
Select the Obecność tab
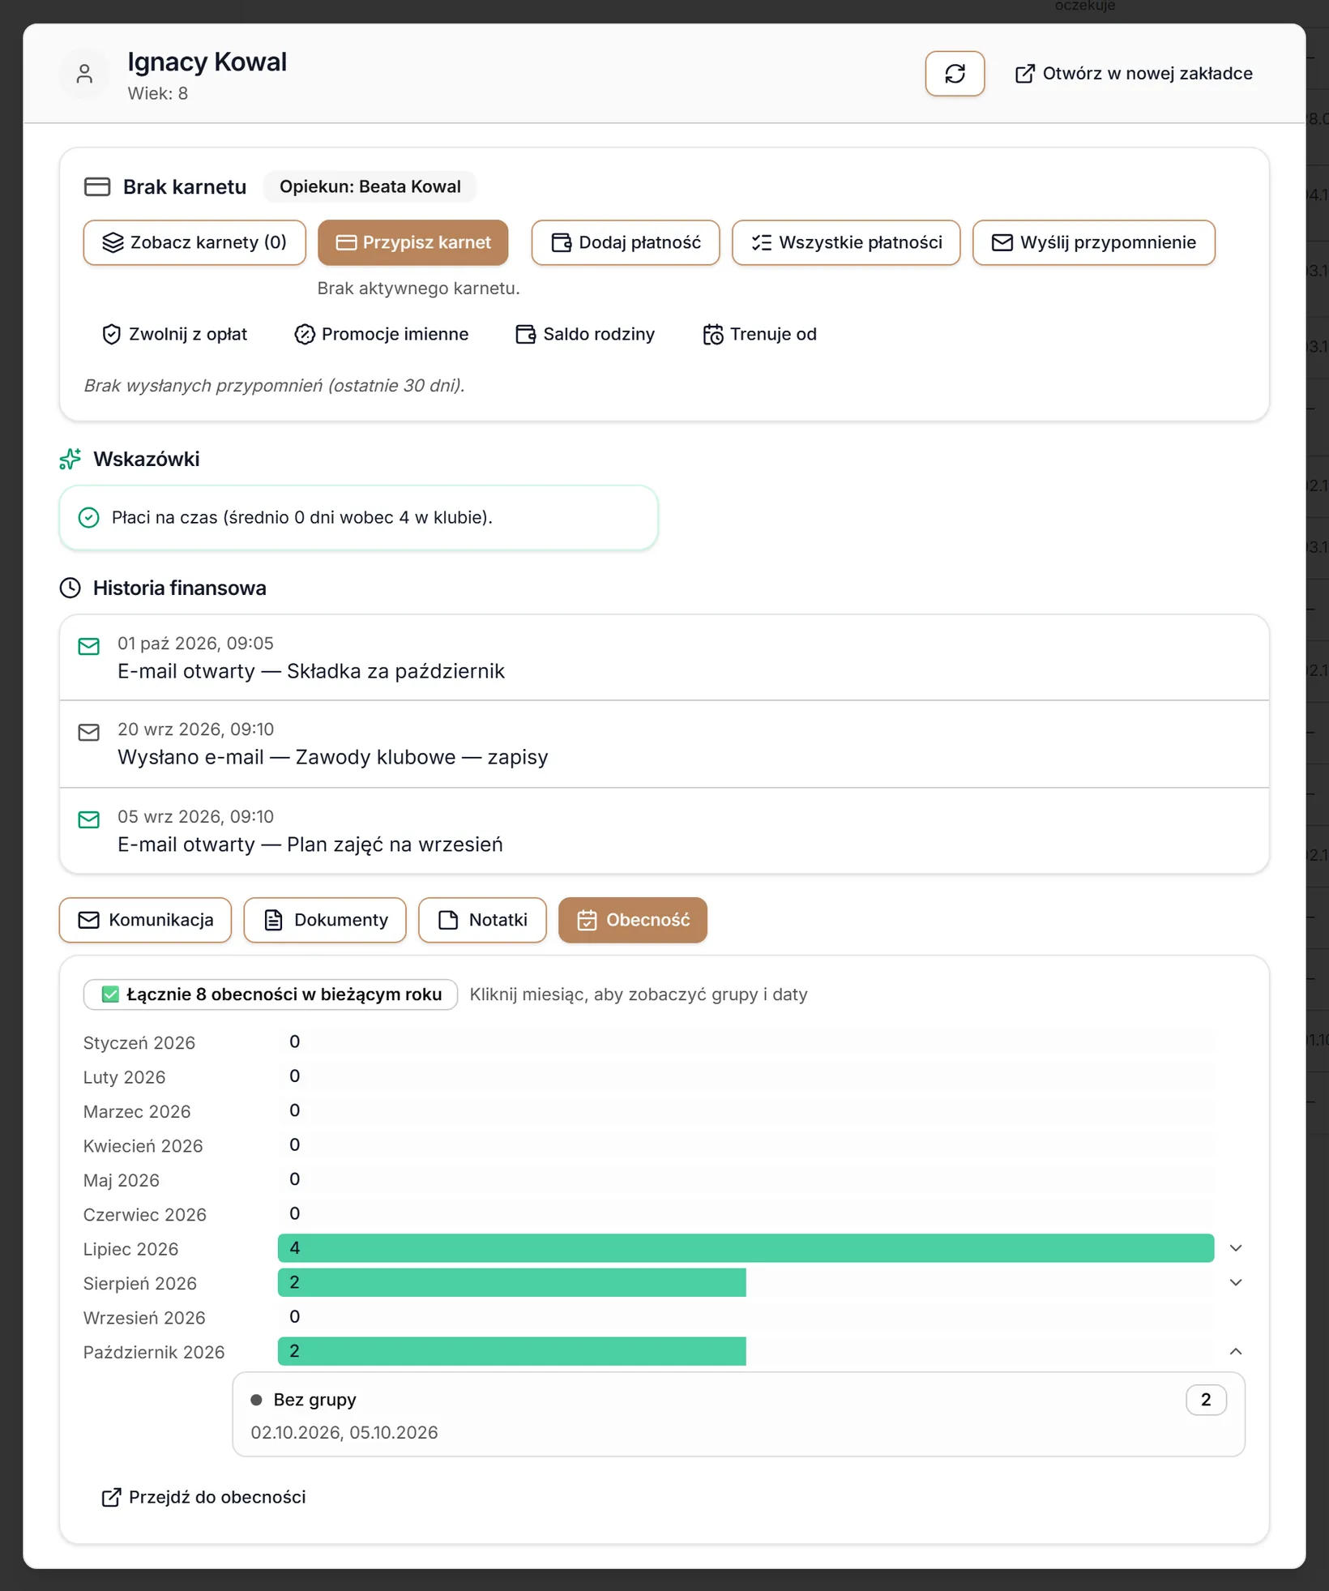(633, 921)
